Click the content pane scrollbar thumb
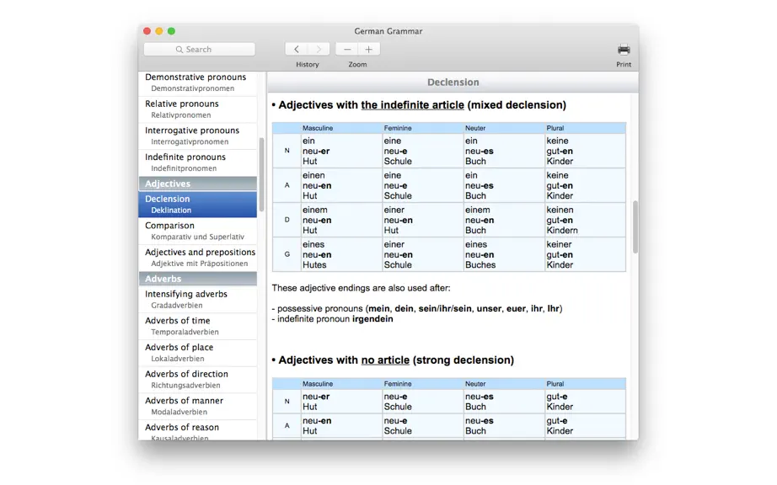777x485 pixels. (635, 227)
